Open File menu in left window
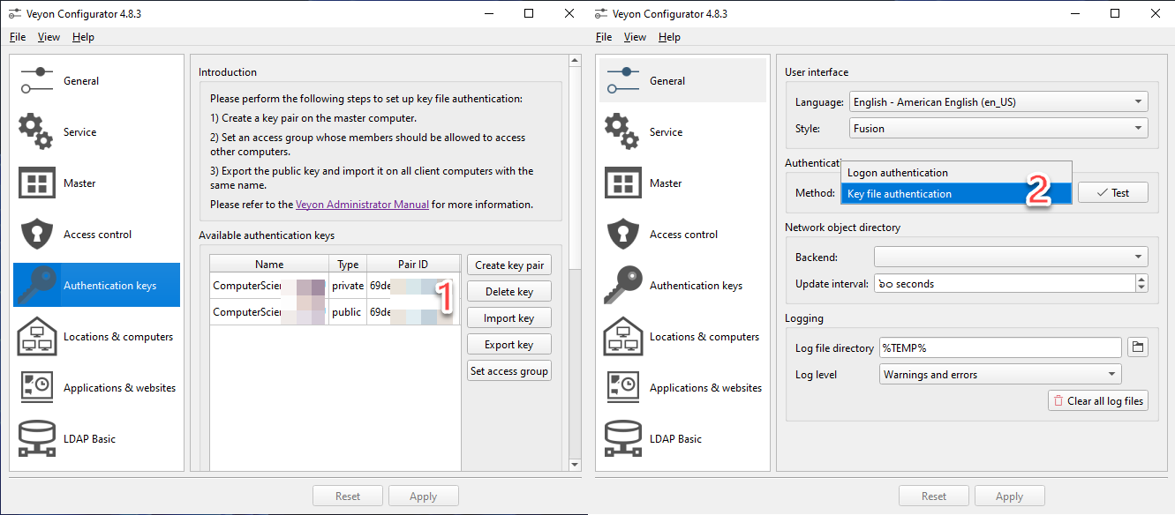This screenshot has width=1175, height=515. (18, 37)
